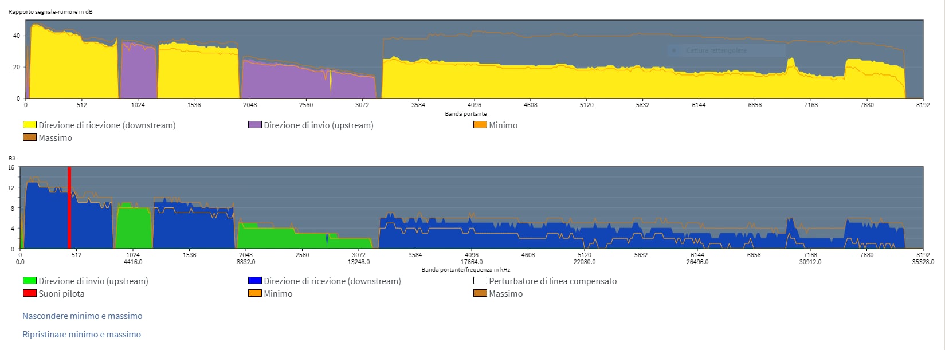The image size is (945, 350).
Task: Click purple upstream swatch in SNR legend
Action: [x=254, y=125]
